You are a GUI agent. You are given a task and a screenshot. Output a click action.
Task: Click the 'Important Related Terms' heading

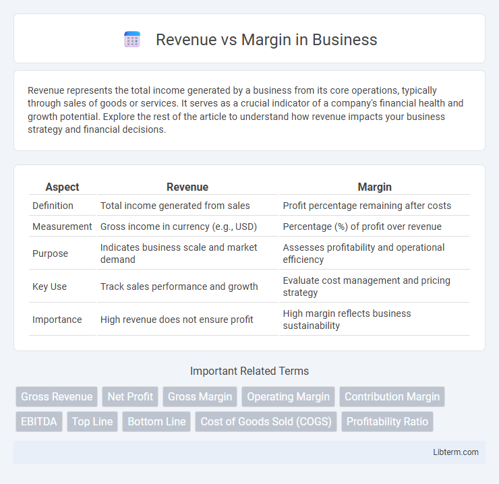pyautogui.click(x=249, y=371)
